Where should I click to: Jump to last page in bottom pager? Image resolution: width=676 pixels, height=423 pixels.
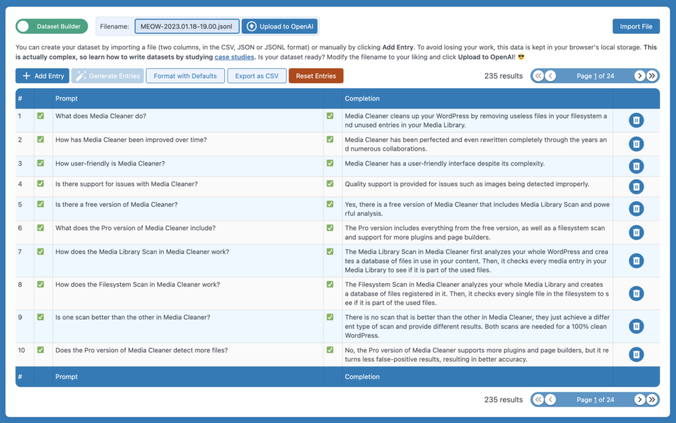[652, 400]
